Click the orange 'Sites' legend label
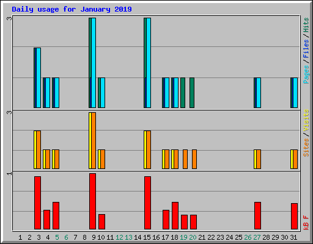This screenshot has width=313, height=244. coord(306,148)
